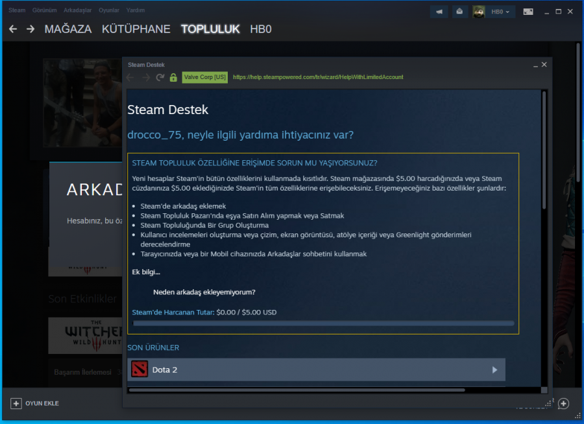Click the red Dota 2 game icon
Screen dimensions: 584x424
(x=140, y=370)
